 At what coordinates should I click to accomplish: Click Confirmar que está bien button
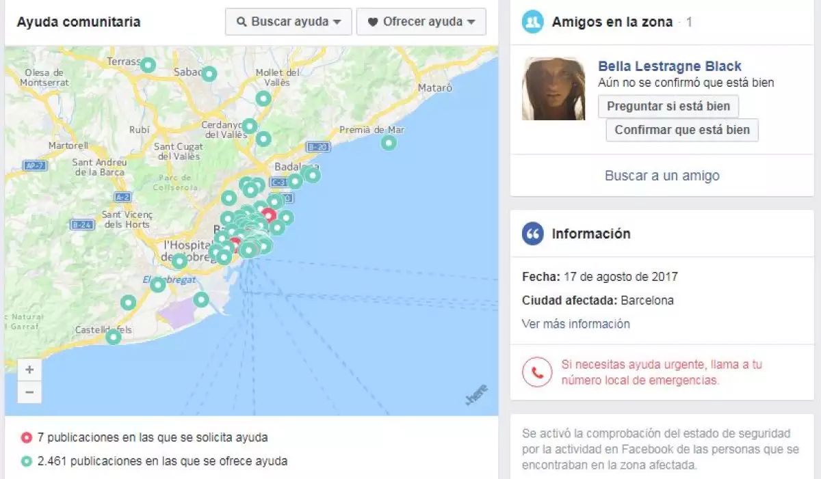click(682, 130)
